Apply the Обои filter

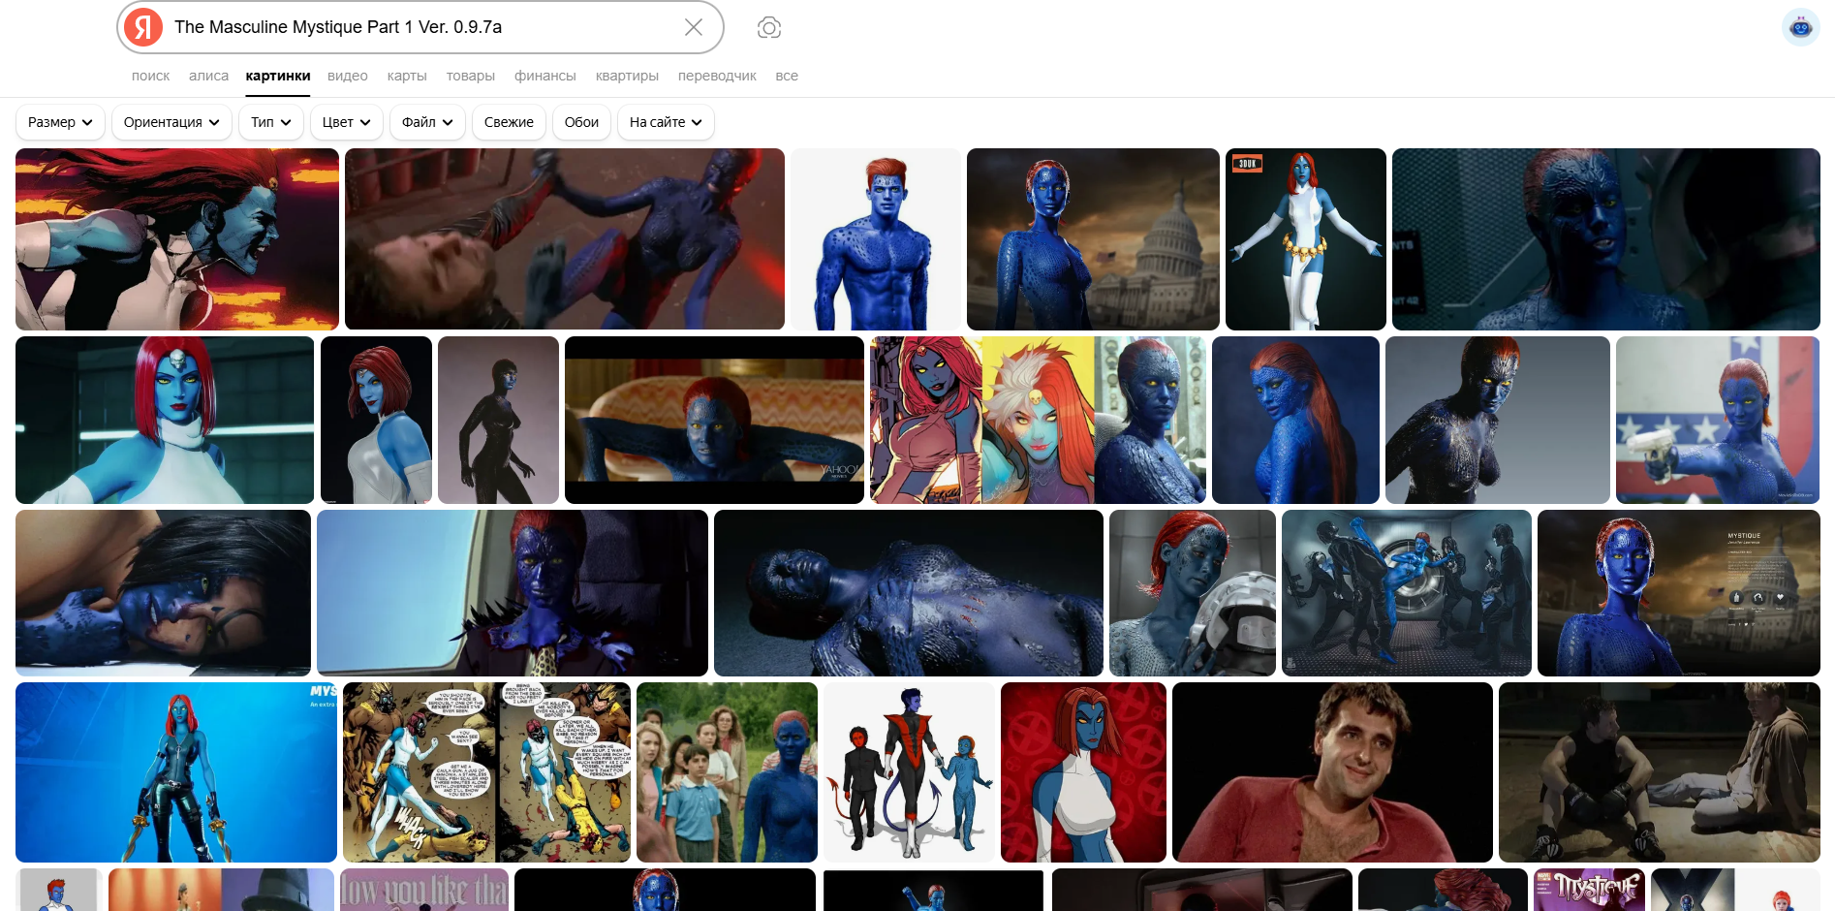click(x=581, y=122)
